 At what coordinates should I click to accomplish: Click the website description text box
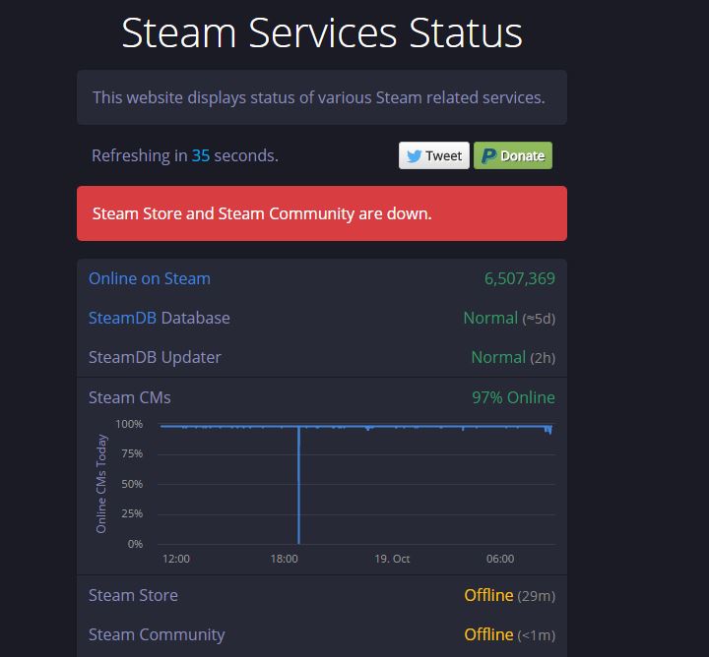click(322, 97)
